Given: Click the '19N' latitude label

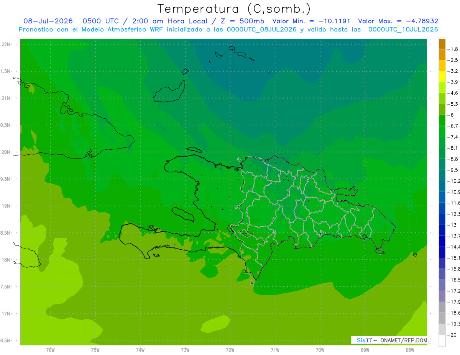Looking at the screenshot, I should 7,206.
